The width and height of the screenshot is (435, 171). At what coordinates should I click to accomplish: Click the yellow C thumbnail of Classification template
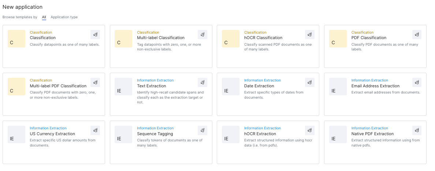pos(16,39)
